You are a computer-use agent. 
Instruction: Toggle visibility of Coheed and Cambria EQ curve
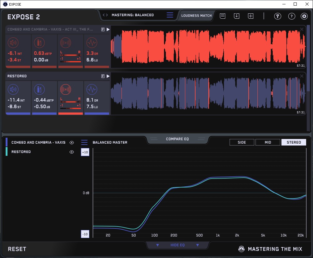72,142
